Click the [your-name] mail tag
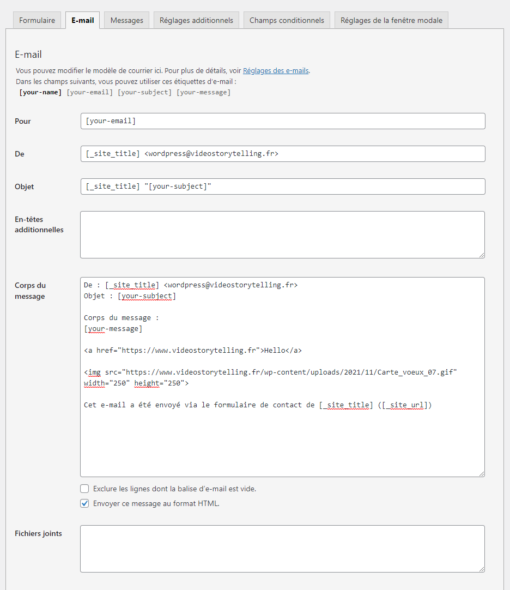Viewport: 510px width, 590px height. pyautogui.click(x=40, y=92)
